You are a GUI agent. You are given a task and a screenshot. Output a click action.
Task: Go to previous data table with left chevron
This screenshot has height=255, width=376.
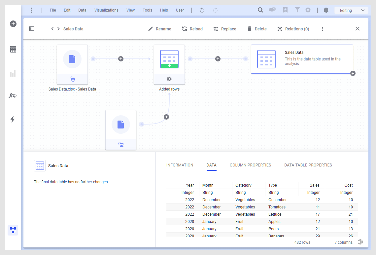[52, 29]
